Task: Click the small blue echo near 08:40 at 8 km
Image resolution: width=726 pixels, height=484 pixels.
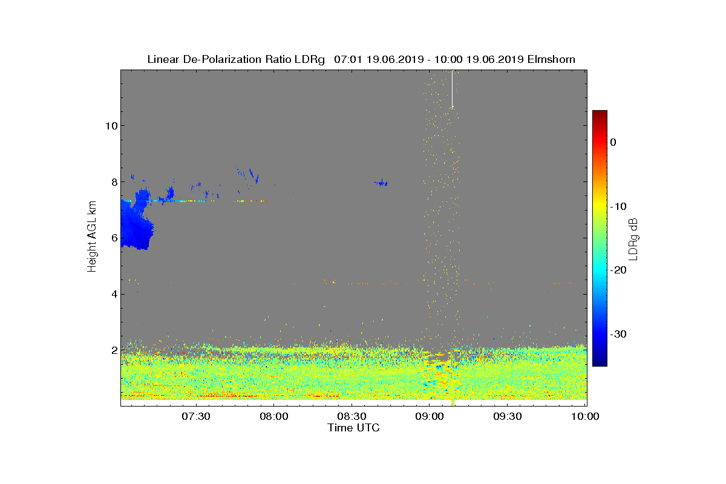Action: tap(381, 182)
